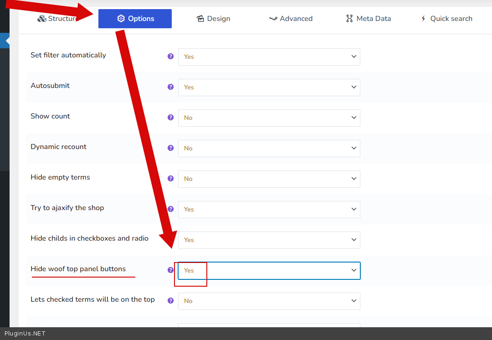492x340 pixels.
Task: Click help icon for Hide empty terms
Action: click(170, 179)
